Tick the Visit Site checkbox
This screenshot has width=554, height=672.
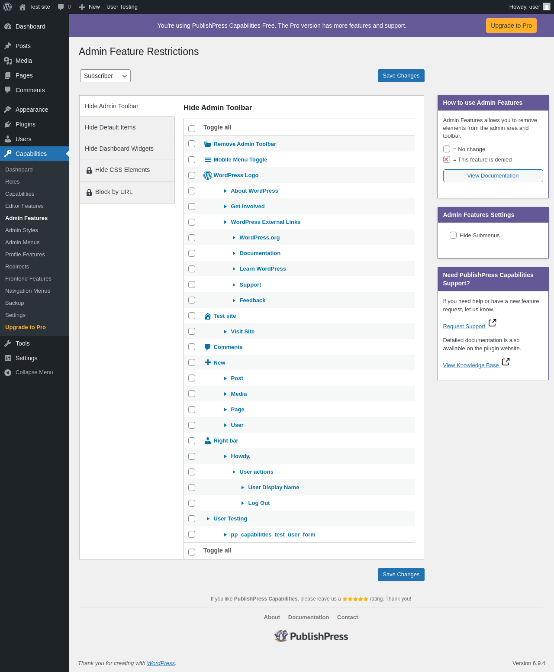192,331
